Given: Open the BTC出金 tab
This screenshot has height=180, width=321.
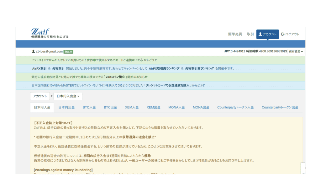Looking at the screenshot, I should tap(110, 107).
